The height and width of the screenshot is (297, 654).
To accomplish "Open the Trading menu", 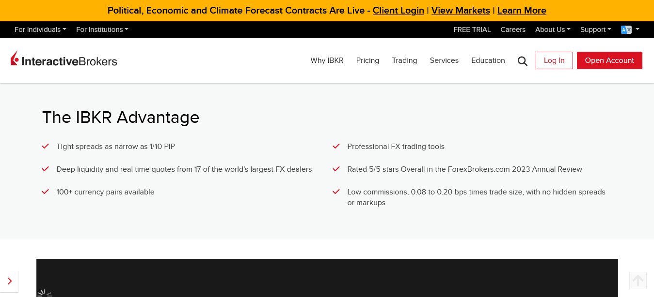I will click(x=404, y=60).
